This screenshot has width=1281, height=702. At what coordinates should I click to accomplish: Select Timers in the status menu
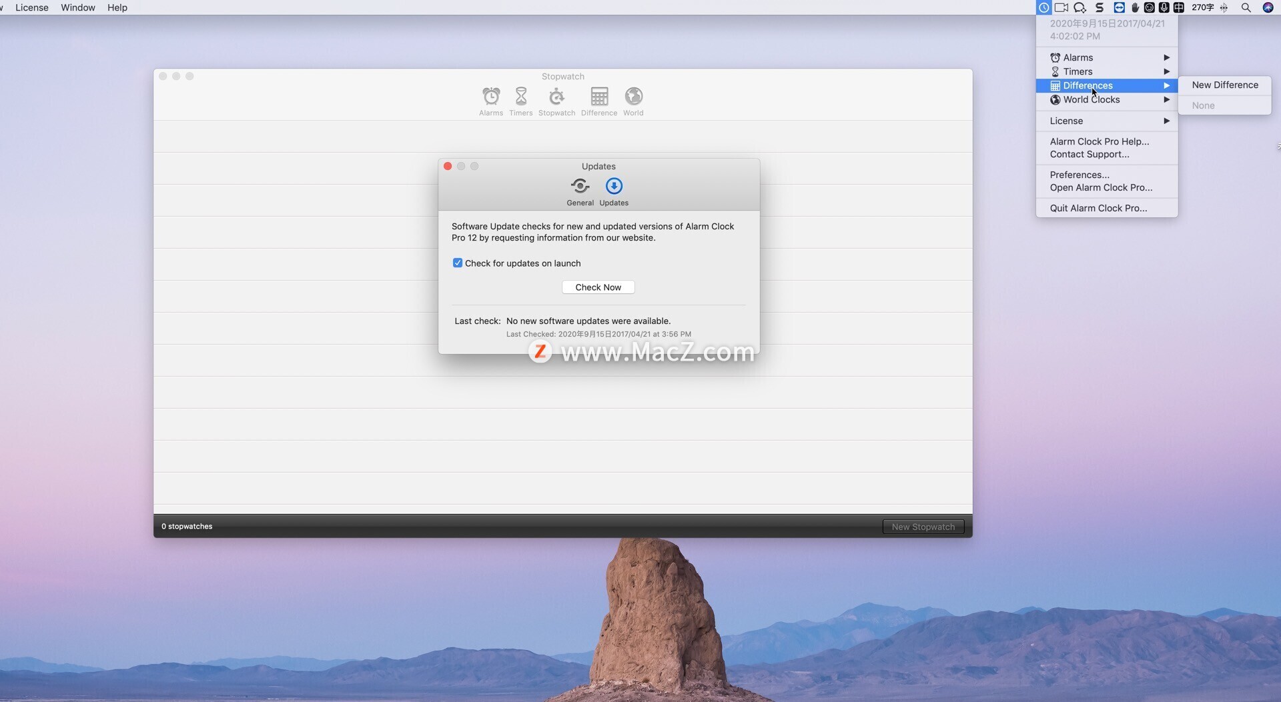1107,71
